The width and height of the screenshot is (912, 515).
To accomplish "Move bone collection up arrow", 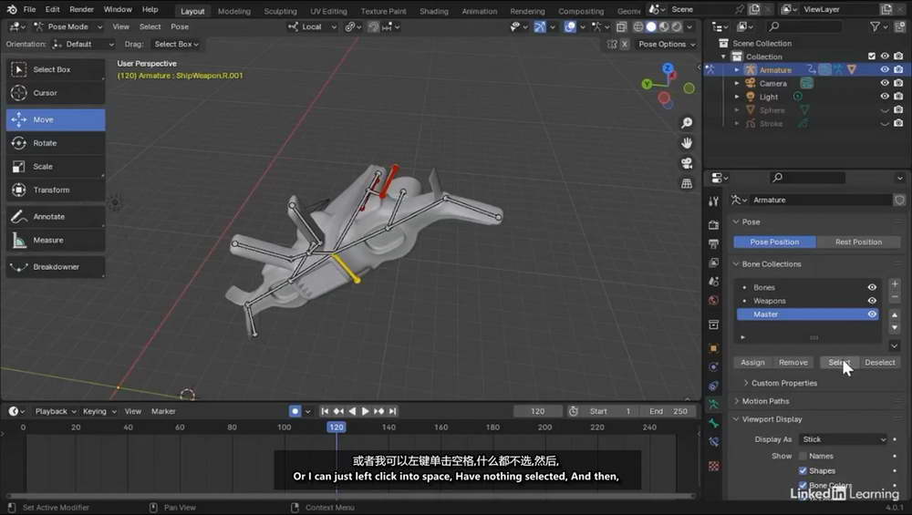I will 895,315.
